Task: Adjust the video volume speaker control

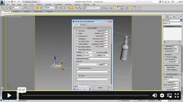Action: [155, 95]
